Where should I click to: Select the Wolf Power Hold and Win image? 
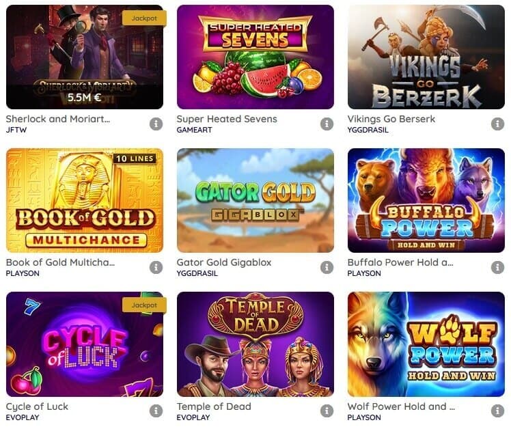(x=426, y=344)
